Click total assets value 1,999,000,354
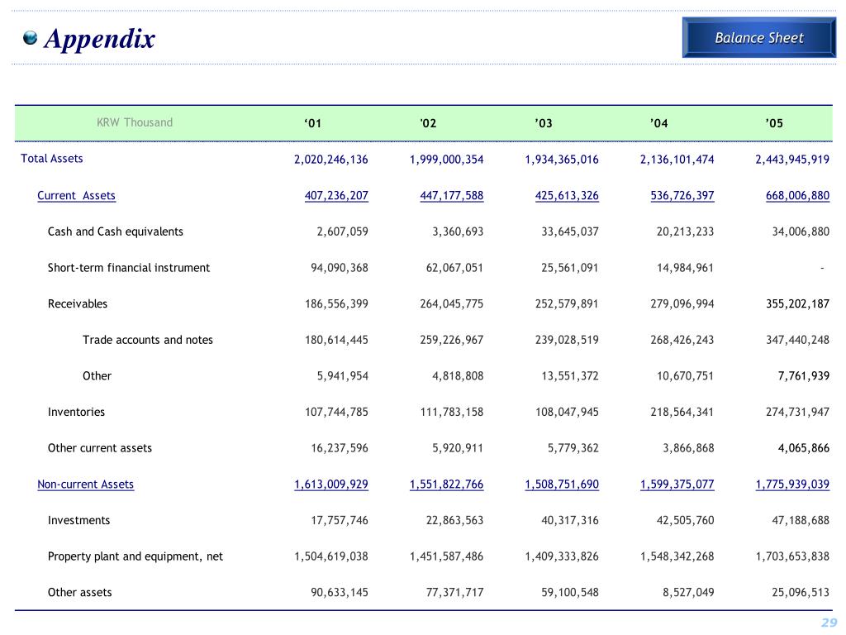Image resolution: width=846 pixels, height=635 pixels. [x=447, y=160]
